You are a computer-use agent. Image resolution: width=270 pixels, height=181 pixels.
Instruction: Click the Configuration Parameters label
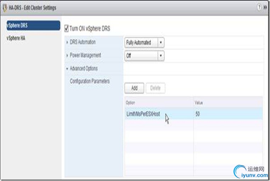point(90,81)
